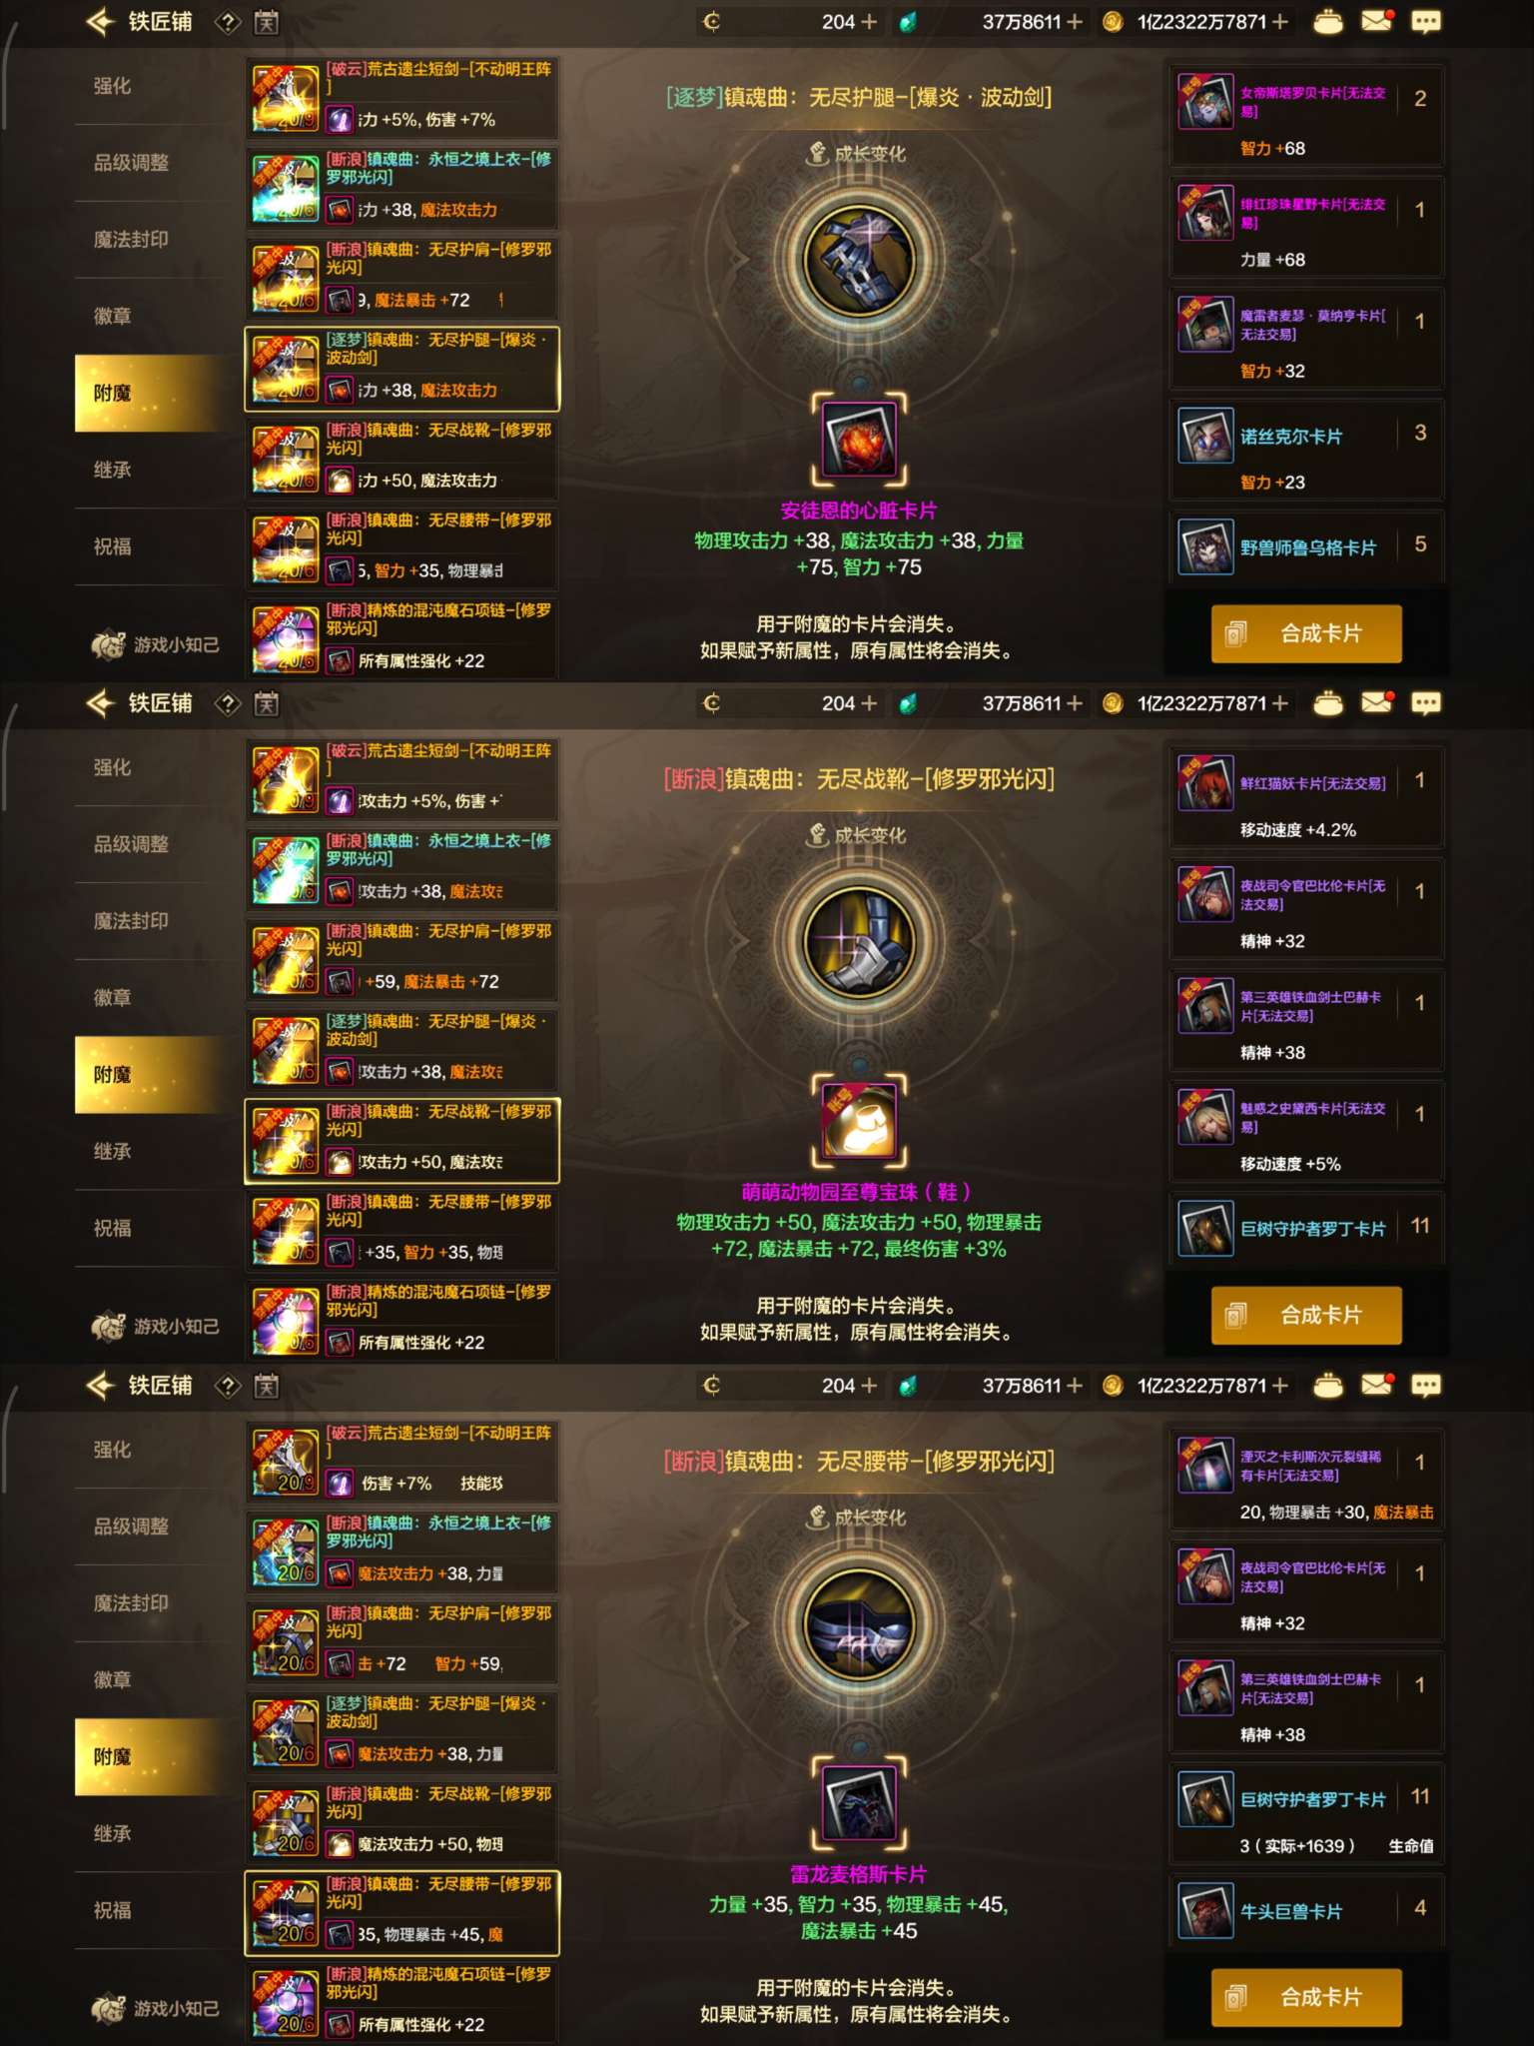Viewport: 1534px width, 2046px height.
Task: Select the 雷龙麦格斯卡片 card icon
Action: coord(859,1803)
